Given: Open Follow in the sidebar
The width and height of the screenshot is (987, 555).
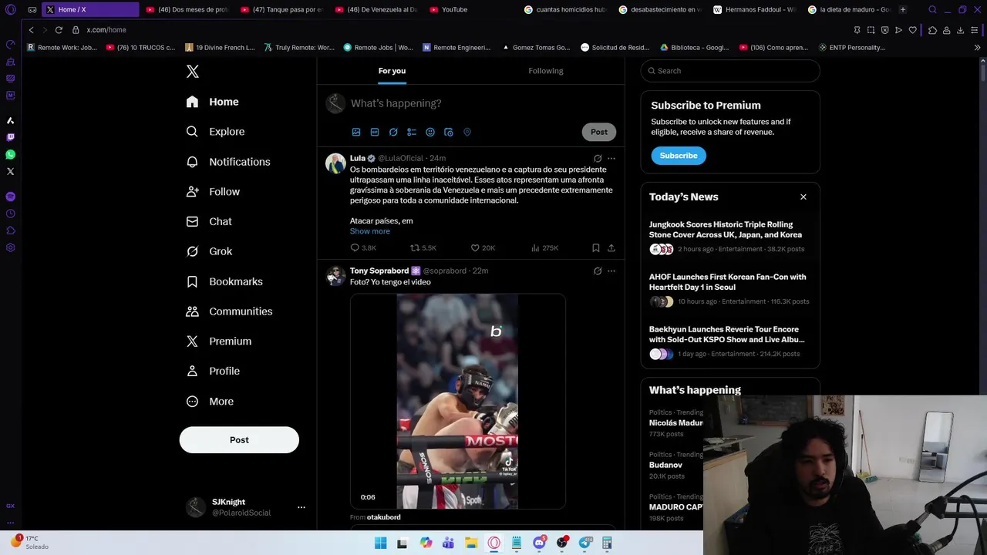Looking at the screenshot, I should [213, 192].
